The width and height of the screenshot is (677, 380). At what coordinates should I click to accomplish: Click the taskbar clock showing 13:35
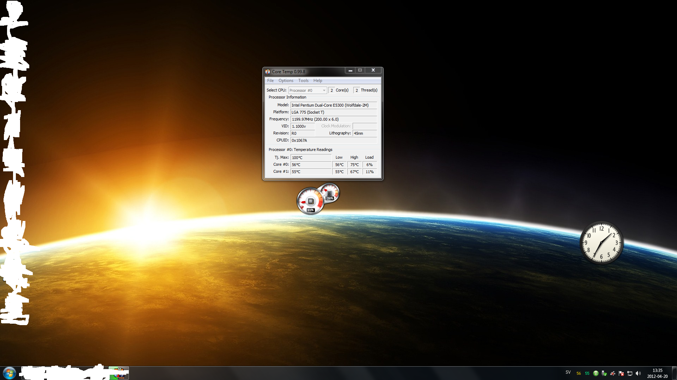pos(657,373)
